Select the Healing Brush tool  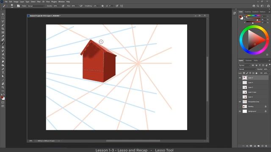tap(3, 40)
